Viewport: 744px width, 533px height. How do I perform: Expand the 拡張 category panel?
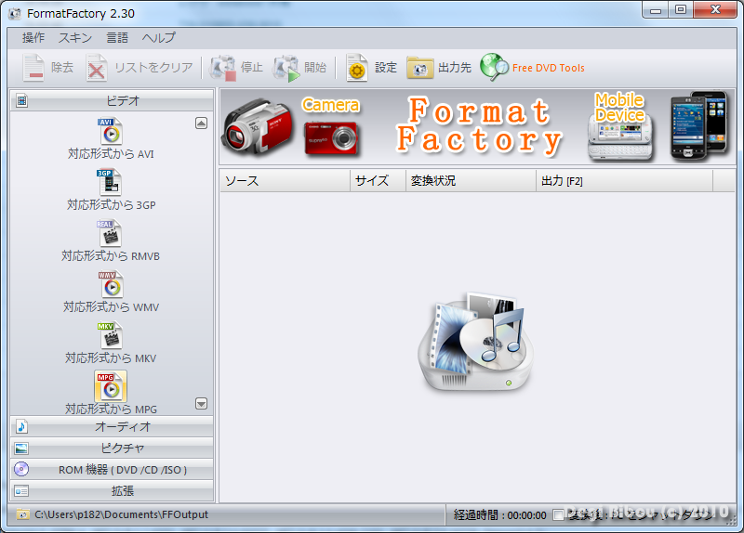coord(112,491)
